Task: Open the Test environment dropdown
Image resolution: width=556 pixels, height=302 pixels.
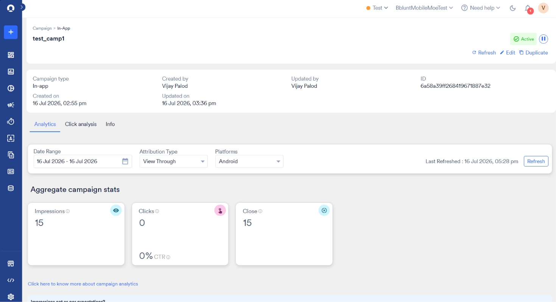Action: coord(377,8)
